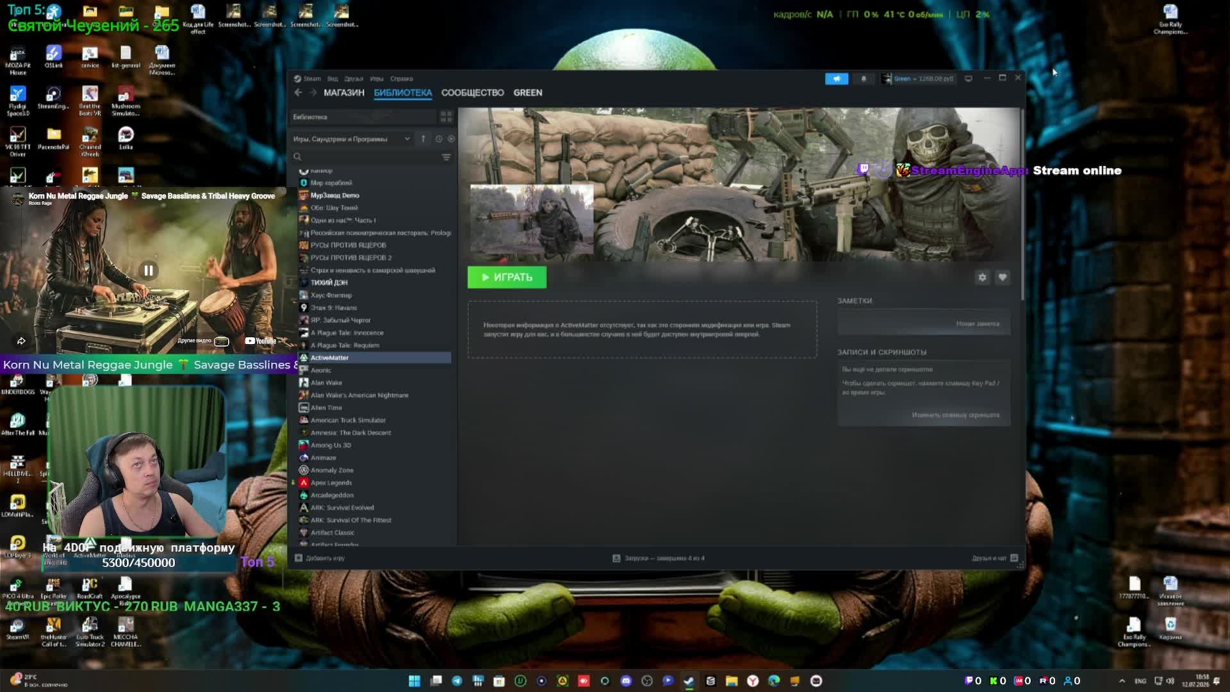Go back with the Steam back arrow

pos(298,92)
